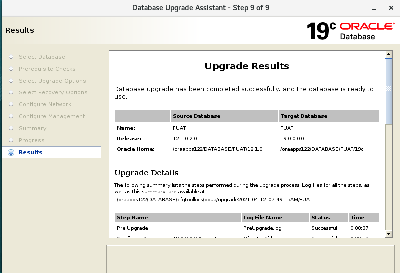Click source release value 12.1.0.2.0
The image size is (400, 273).
point(185,139)
